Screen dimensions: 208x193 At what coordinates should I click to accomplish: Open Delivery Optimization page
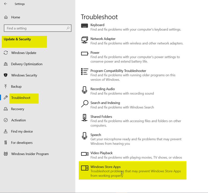(x=27, y=64)
